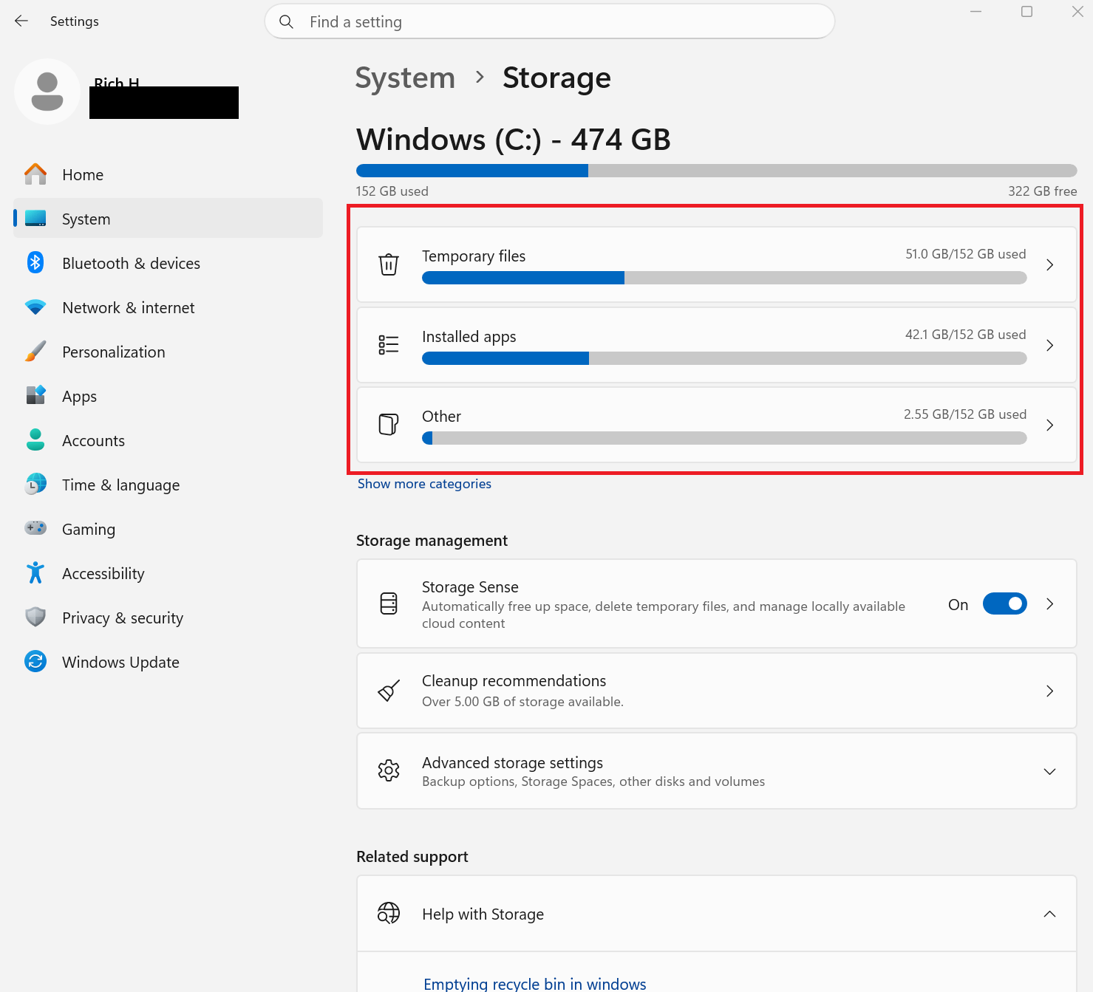Click the 322 GB free label
1093x992 pixels.
[x=1042, y=191]
